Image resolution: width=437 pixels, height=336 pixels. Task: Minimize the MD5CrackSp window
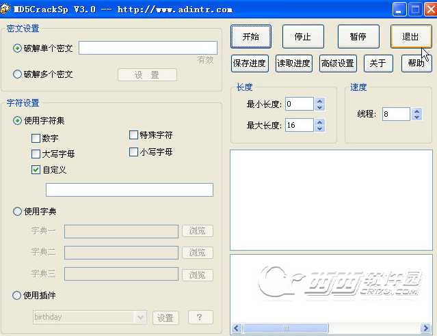[x=399, y=10]
